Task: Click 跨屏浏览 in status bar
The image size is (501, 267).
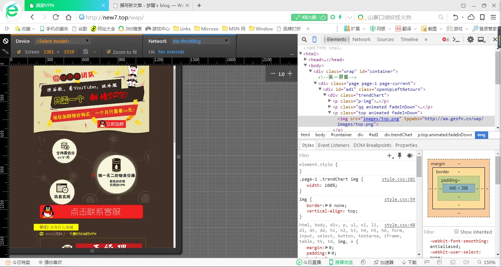Action: [x=341, y=262]
